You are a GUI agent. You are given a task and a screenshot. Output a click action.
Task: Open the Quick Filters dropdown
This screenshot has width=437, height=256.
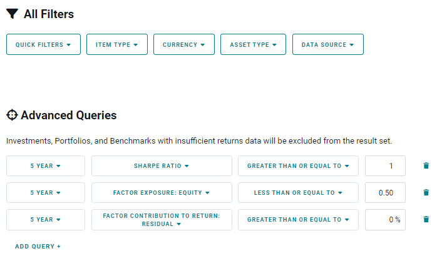click(43, 44)
